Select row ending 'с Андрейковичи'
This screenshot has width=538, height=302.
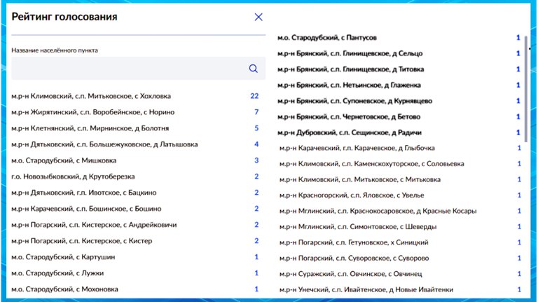(x=134, y=225)
